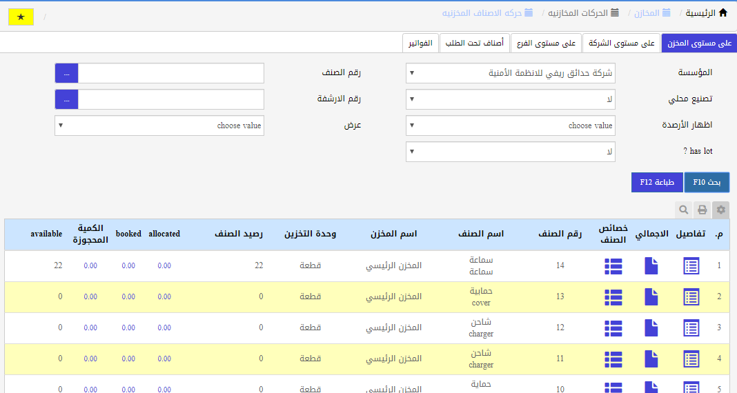Screen dimensions: 737x393
Task: Open the اظهار الأرصدة dropdown
Action: 510,125
